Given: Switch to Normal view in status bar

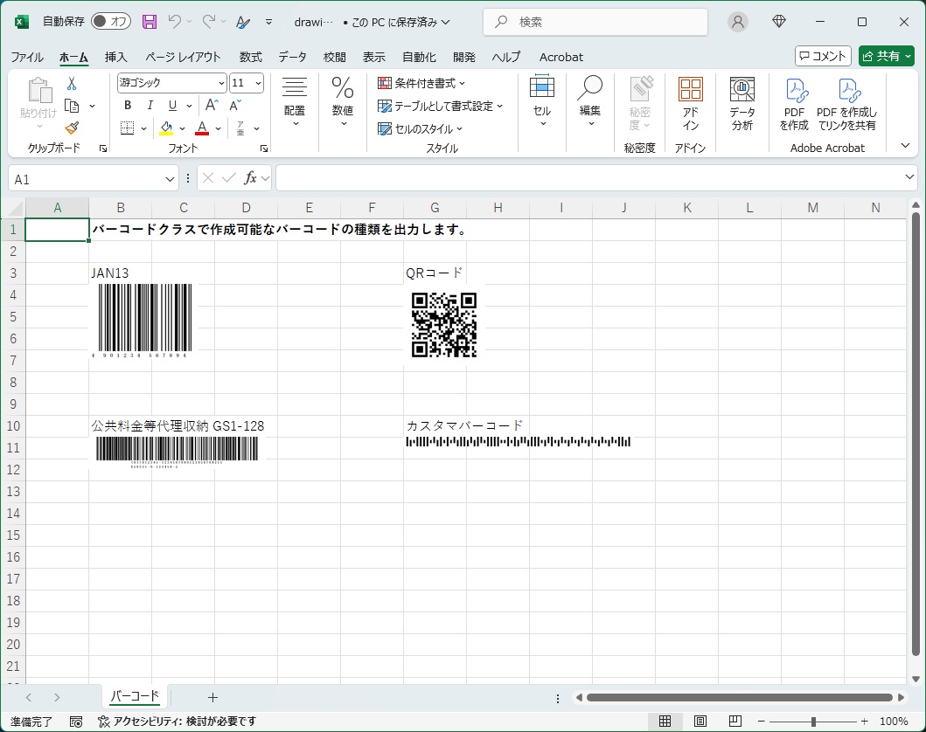Looking at the screenshot, I should point(665,721).
